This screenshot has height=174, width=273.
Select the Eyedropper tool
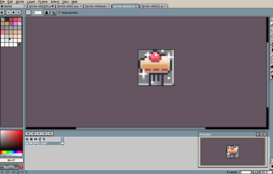[272, 35]
